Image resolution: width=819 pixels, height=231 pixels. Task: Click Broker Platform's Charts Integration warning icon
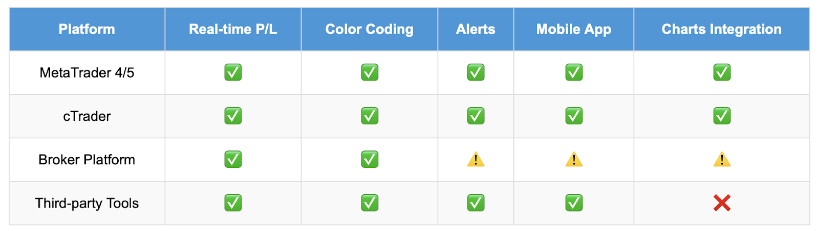point(722,160)
